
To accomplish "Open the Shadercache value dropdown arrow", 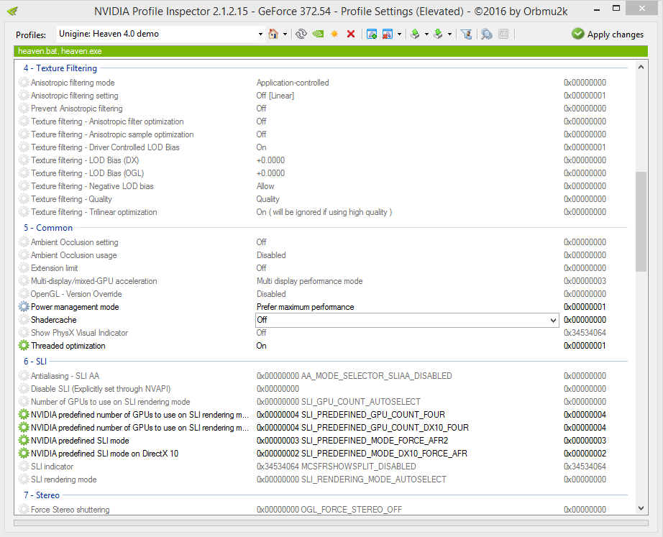I will (x=553, y=320).
